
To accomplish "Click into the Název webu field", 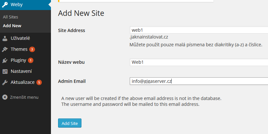I will pos(199,62).
